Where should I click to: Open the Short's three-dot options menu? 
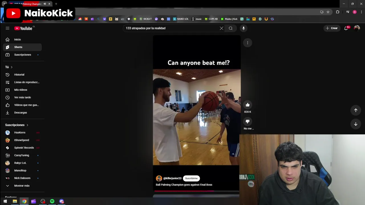pos(248,43)
